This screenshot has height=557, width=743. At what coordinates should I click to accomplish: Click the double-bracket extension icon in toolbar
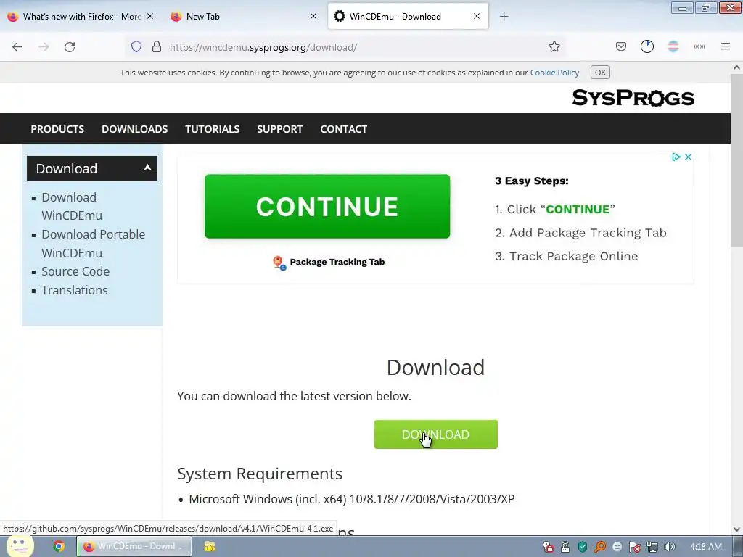pos(699,46)
